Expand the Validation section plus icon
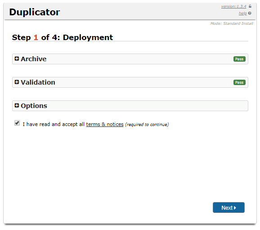 tap(17, 82)
